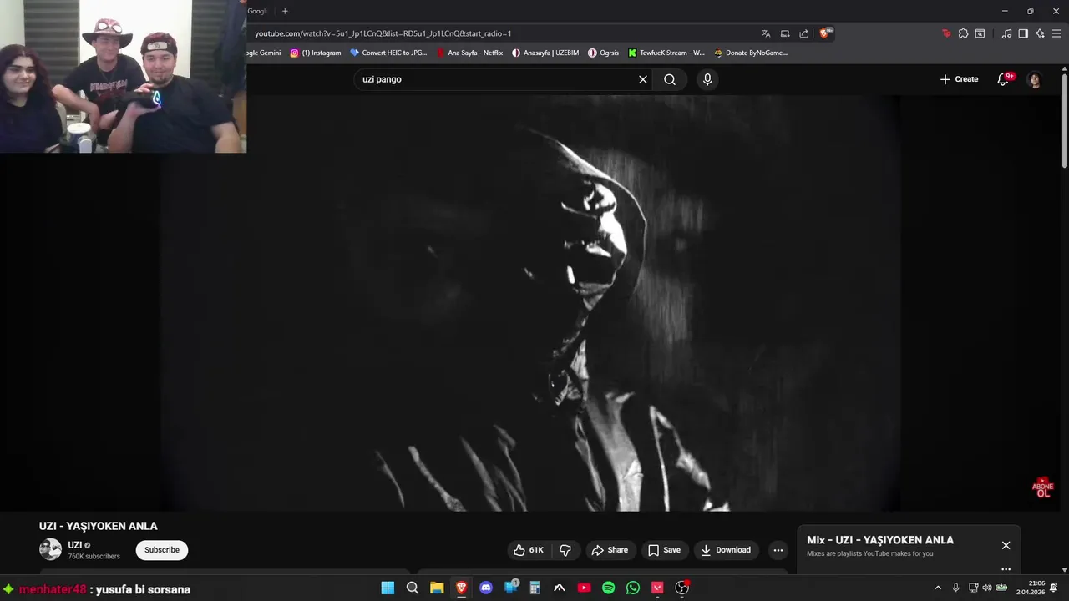Open the YouTube account avatar menu
The image size is (1069, 601).
click(1035, 79)
